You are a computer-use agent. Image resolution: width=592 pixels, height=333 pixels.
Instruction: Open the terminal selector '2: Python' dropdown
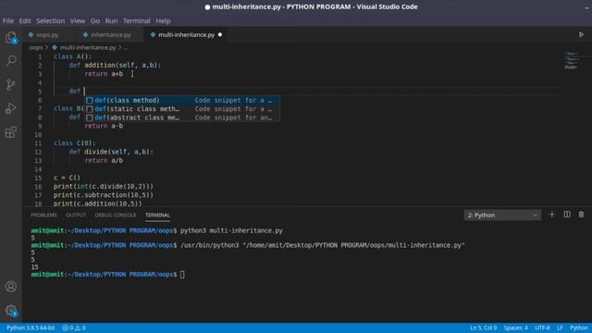[502, 216]
